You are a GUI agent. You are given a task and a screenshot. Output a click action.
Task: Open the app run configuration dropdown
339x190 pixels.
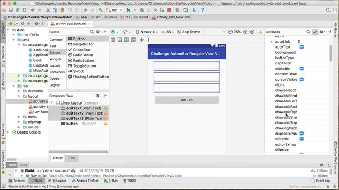[x=114, y=10]
